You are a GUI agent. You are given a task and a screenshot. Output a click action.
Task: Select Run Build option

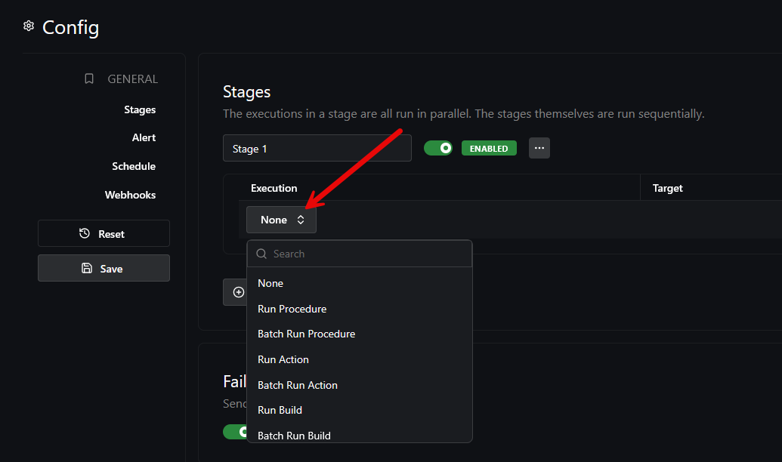359,410
